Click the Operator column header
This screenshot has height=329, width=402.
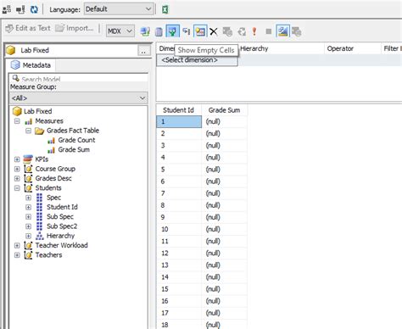[x=352, y=48]
